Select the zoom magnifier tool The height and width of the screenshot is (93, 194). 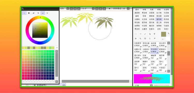(x=140, y=38)
